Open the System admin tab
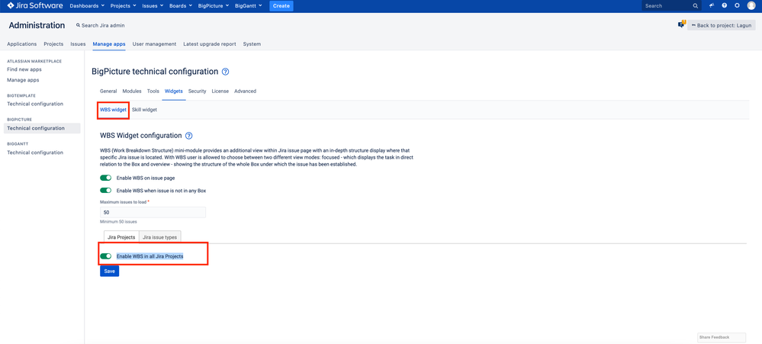The width and height of the screenshot is (762, 344). [252, 43]
